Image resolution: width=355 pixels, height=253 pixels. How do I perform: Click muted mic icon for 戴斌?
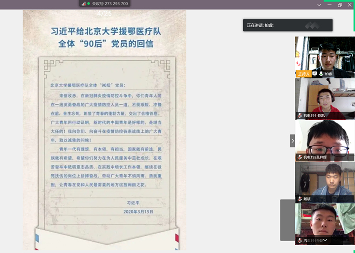(x=300, y=199)
